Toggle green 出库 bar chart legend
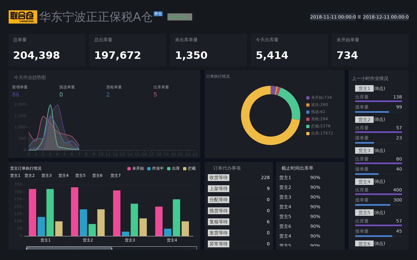Image resolution: width=417 pixels, height=260 pixels. pyautogui.click(x=173, y=168)
